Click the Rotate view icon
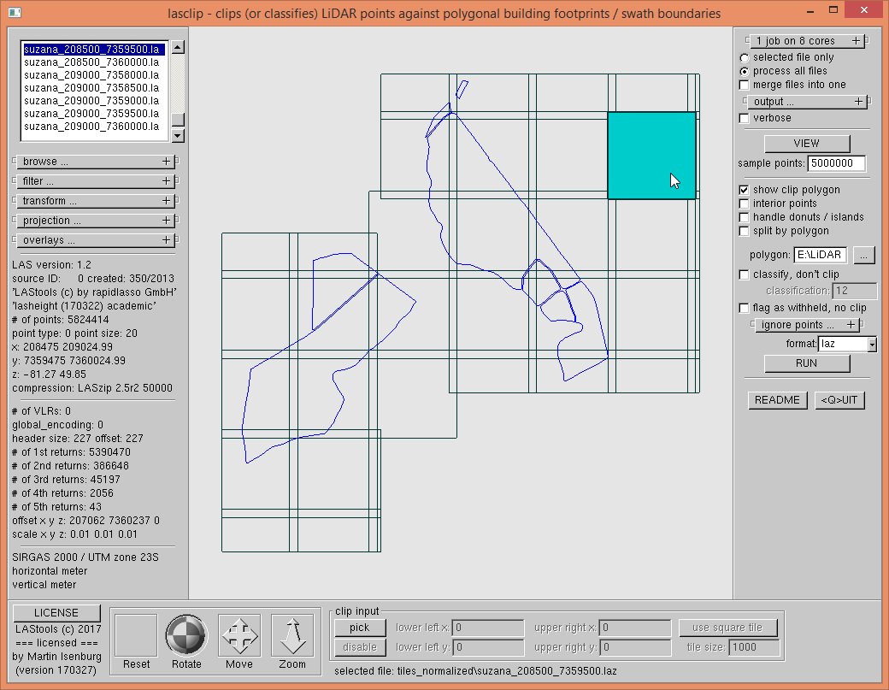889x690 pixels. 186,635
